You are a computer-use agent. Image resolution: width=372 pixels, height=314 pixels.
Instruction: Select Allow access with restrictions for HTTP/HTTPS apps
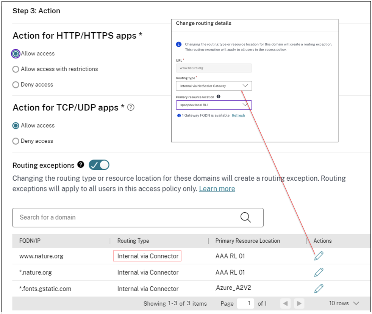[x=15, y=69]
